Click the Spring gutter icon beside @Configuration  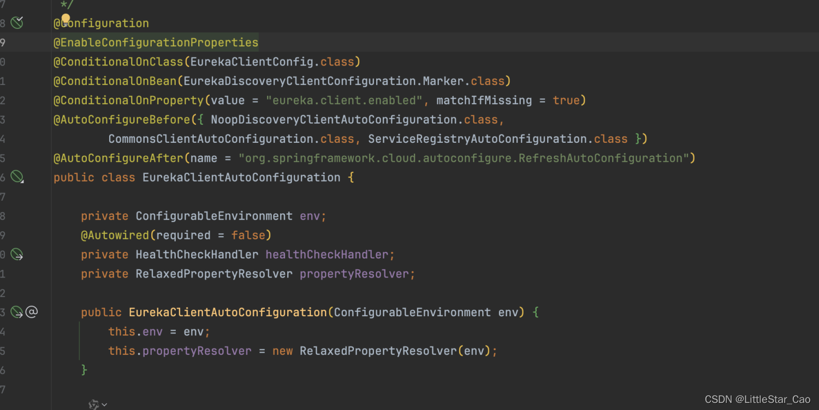pyautogui.click(x=17, y=23)
